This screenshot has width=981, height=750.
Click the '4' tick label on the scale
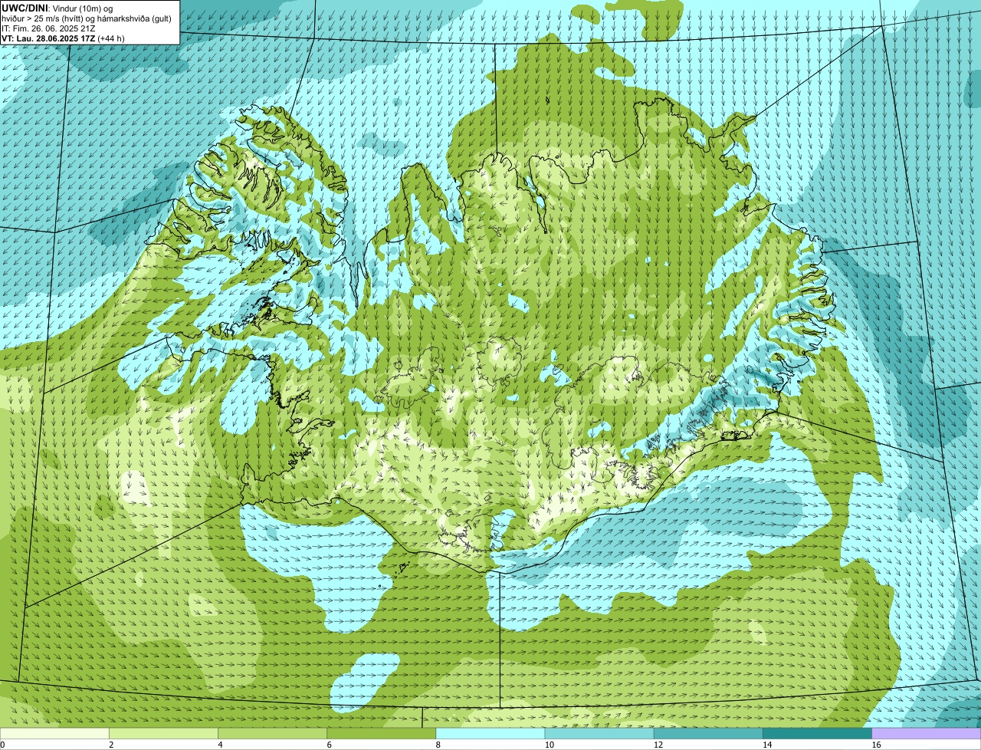click(x=221, y=745)
